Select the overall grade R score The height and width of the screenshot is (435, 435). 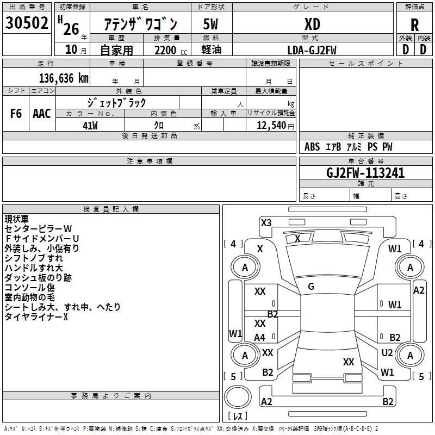[414, 24]
